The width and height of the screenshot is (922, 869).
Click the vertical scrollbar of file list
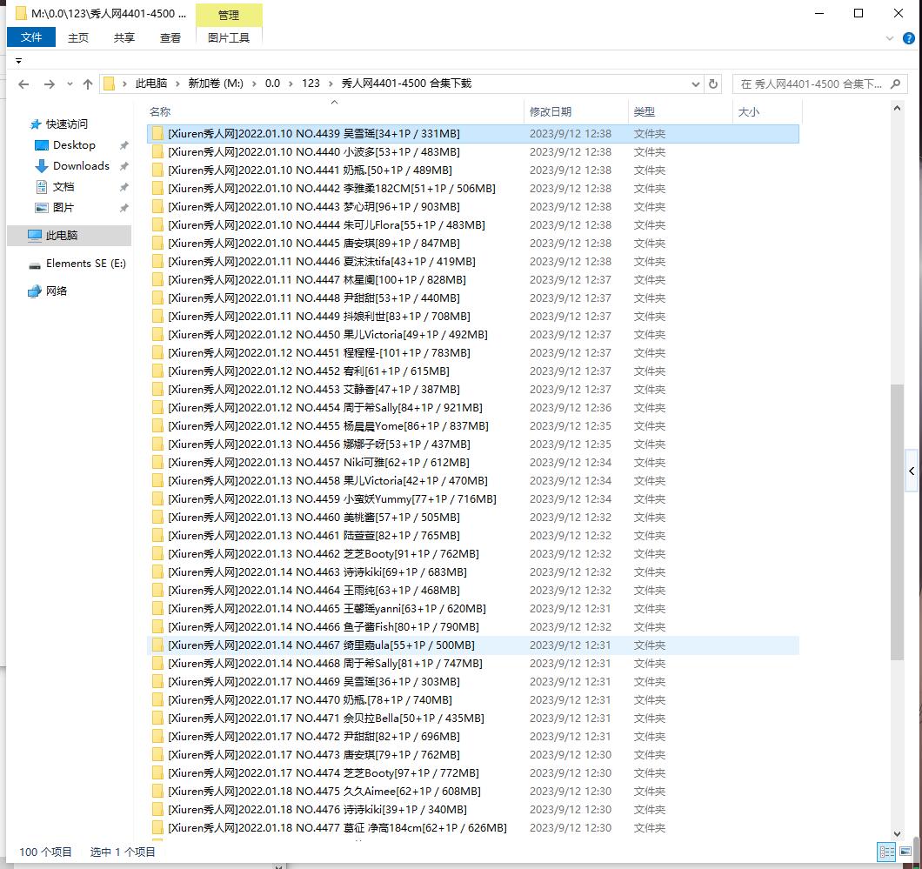point(897,522)
